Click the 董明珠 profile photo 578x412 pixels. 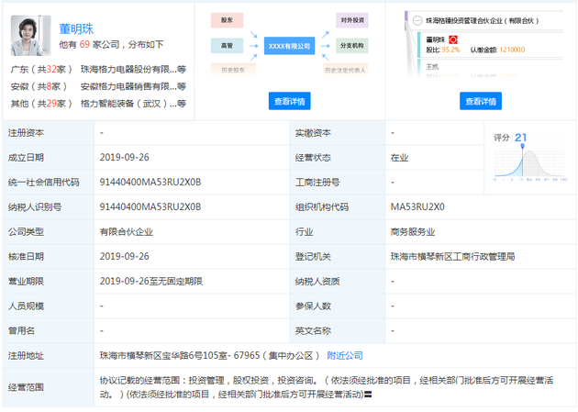(31, 37)
